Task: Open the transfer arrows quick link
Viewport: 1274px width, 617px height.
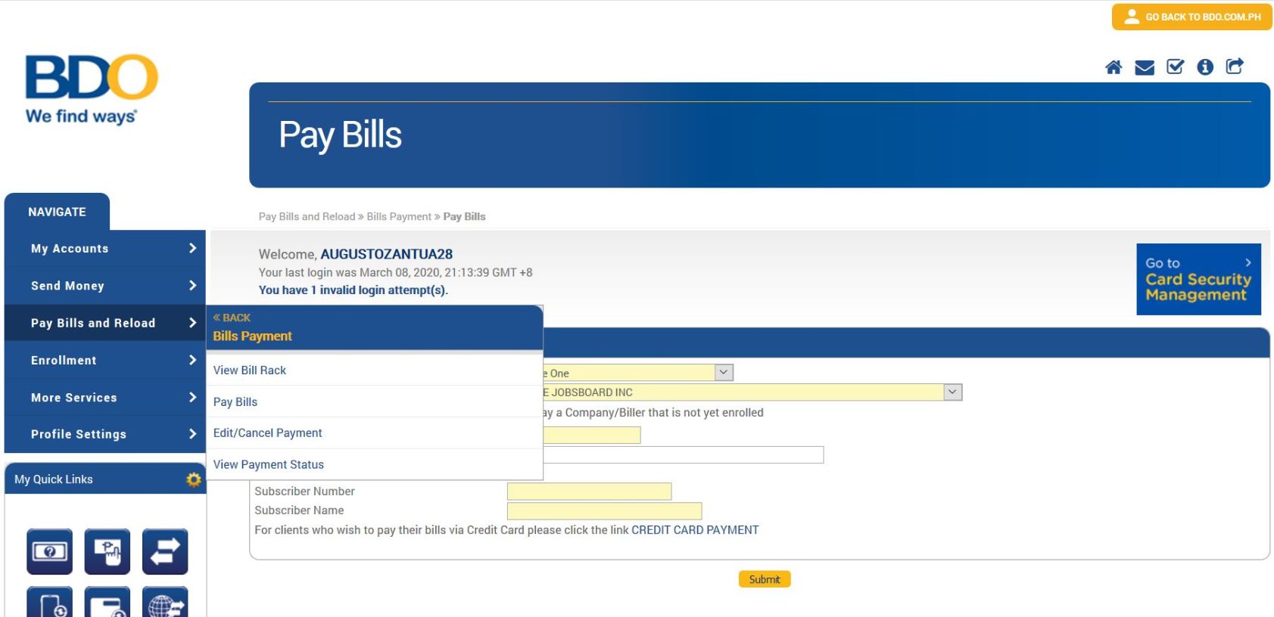Action: click(x=165, y=551)
